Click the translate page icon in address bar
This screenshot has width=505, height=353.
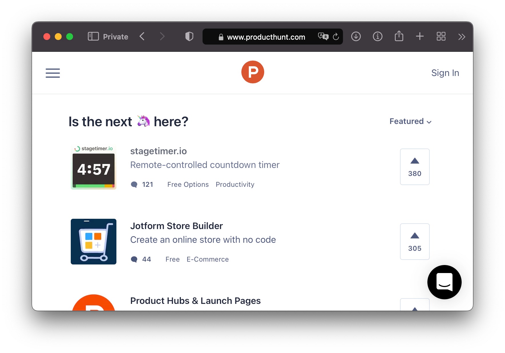tap(323, 36)
